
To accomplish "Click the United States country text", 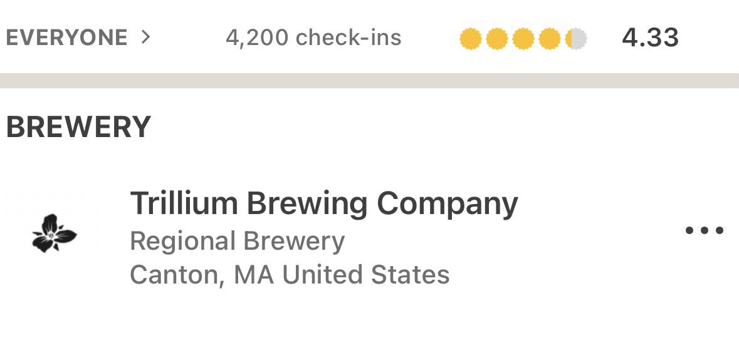I will coord(365,275).
